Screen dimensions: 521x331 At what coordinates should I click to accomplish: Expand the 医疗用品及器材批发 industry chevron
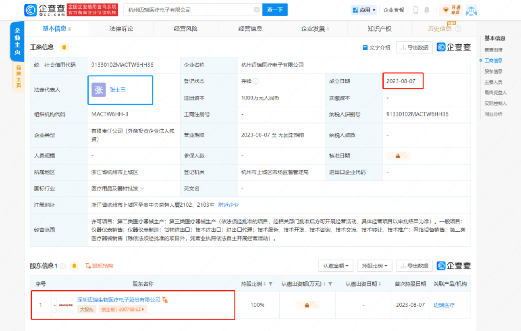[x=142, y=189]
